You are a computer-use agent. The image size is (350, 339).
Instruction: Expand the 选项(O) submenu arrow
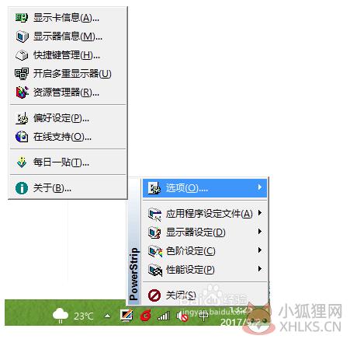(260, 187)
